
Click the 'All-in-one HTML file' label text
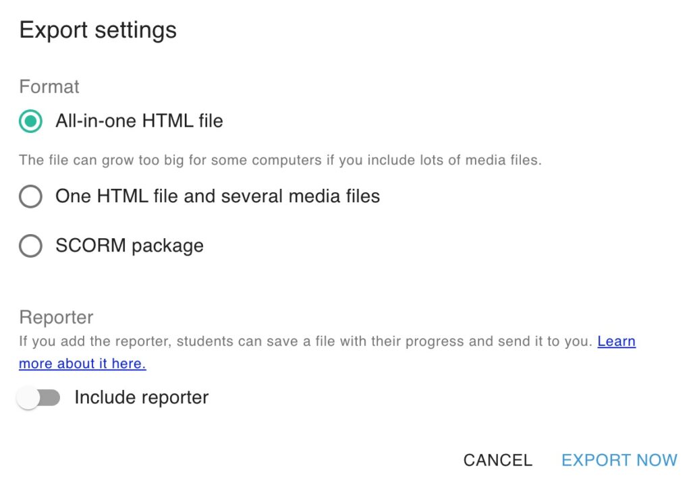[x=139, y=121]
